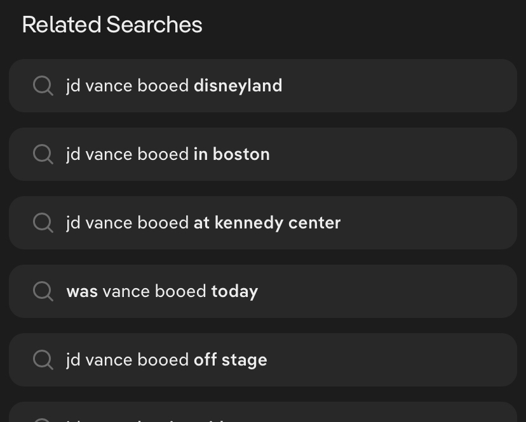Click the bold word "today"

pyautogui.click(x=234, y=291)
